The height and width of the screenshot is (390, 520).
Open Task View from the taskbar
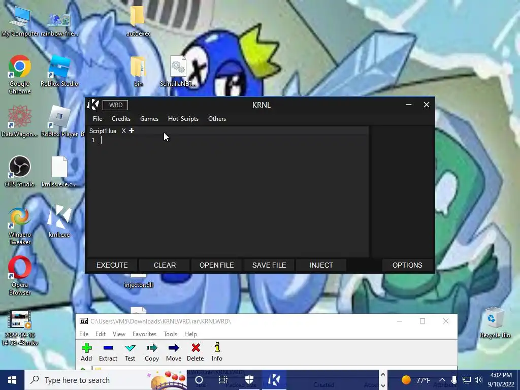[x=223, y=380]
